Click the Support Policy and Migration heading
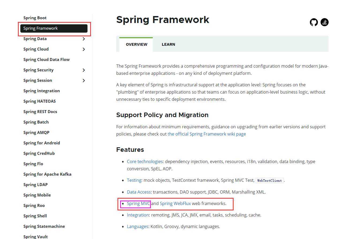This screenshot has width=346, height=239. (x=162, y=115)
